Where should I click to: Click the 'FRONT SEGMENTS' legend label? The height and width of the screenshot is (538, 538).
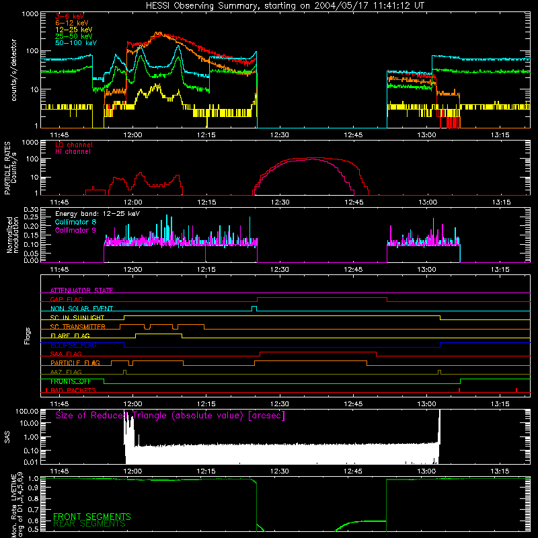[92, 516]
